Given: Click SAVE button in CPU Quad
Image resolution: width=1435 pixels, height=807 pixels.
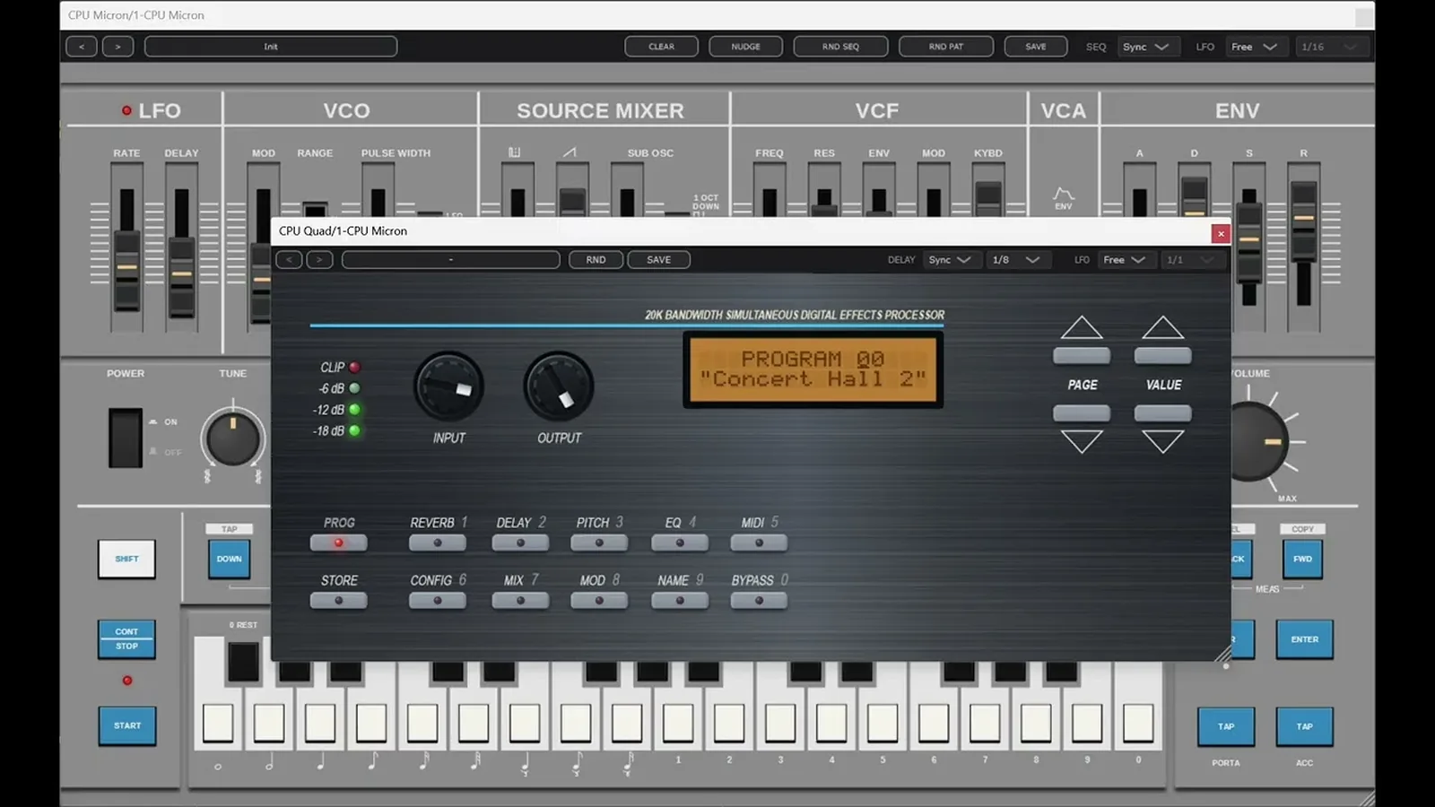Looking at the screenshot, I should coord(659,260).
